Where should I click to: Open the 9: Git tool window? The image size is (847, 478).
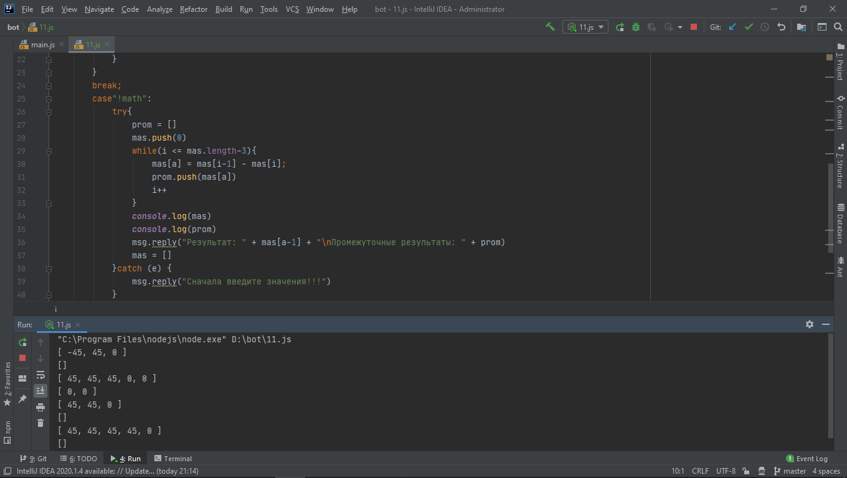[x=34, y=459]
